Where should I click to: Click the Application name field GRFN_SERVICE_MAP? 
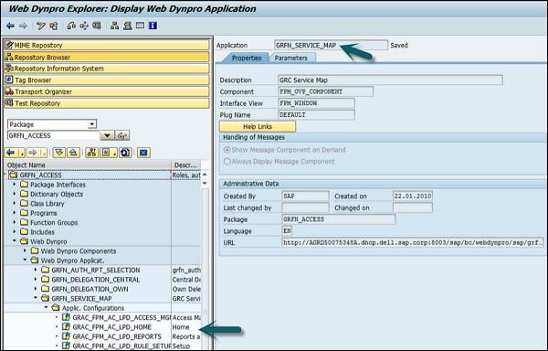click(x=331, y=45)
